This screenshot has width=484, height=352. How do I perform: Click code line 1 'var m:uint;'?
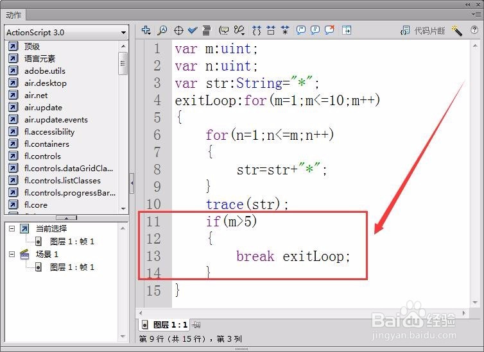pyautogui.click(x=216, y=49)
